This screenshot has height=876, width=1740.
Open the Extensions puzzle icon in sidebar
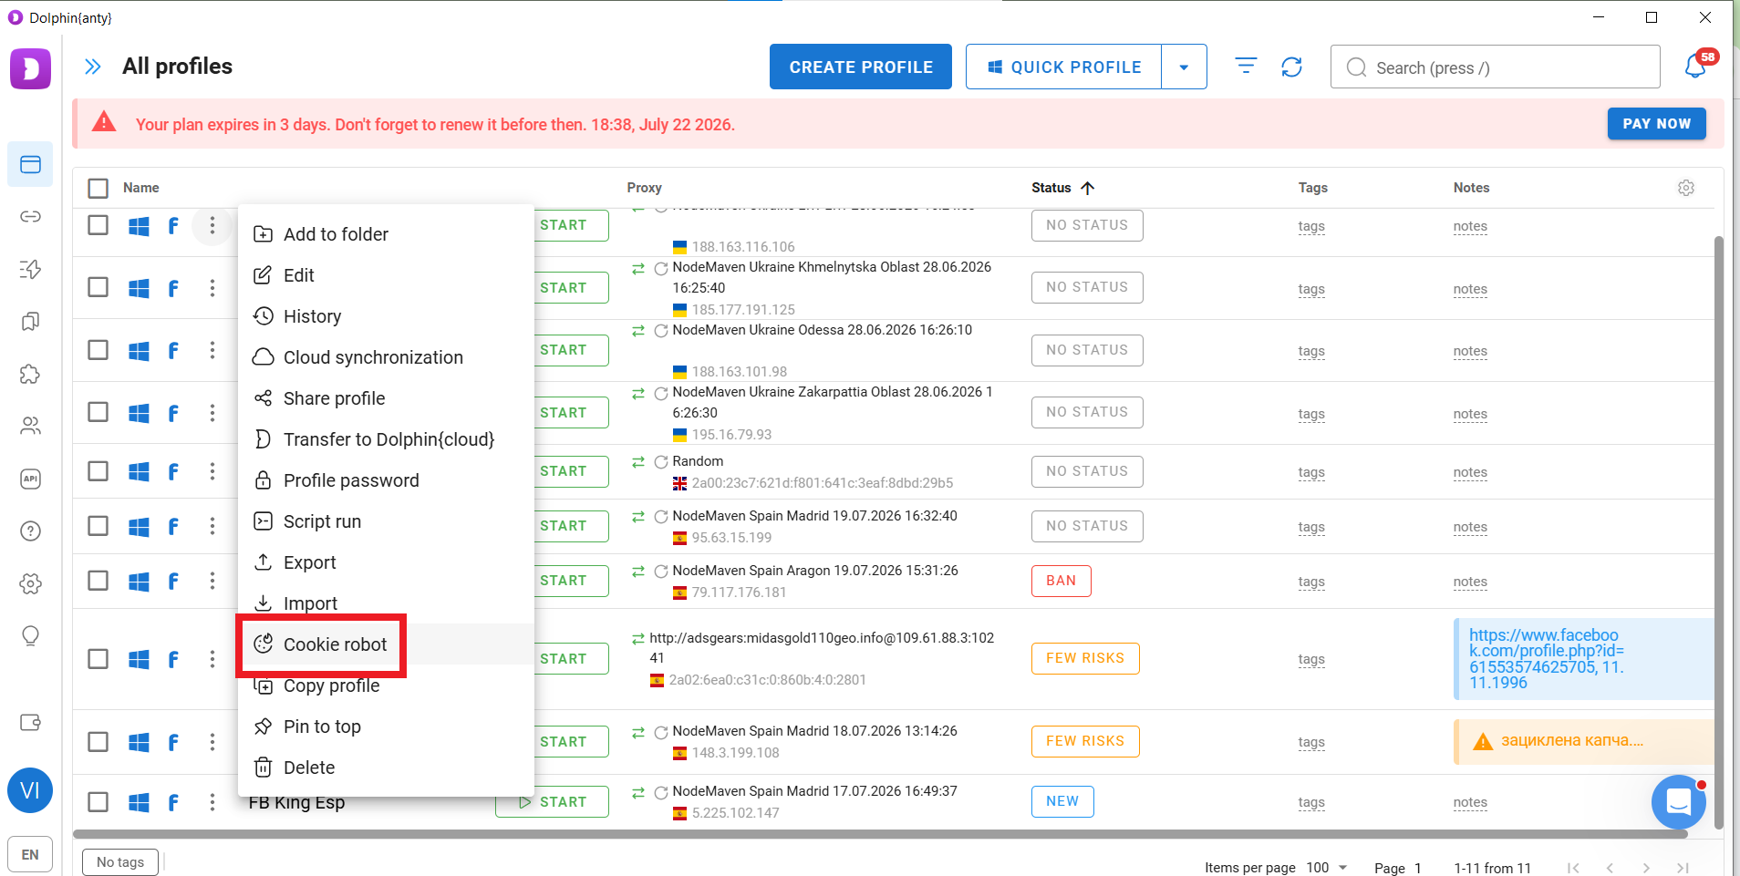[30, 374]
